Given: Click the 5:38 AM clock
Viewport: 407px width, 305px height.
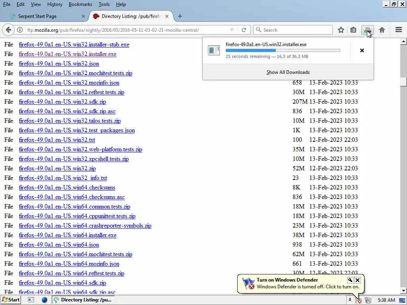Looking at the screenshot, I should coord(386,300).
